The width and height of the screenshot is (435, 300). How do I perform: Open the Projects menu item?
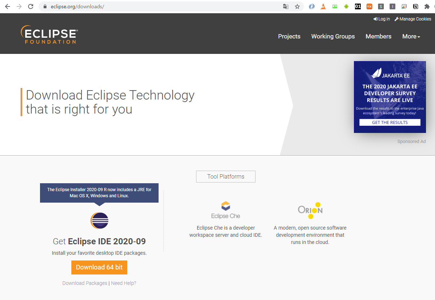(289, 36)
